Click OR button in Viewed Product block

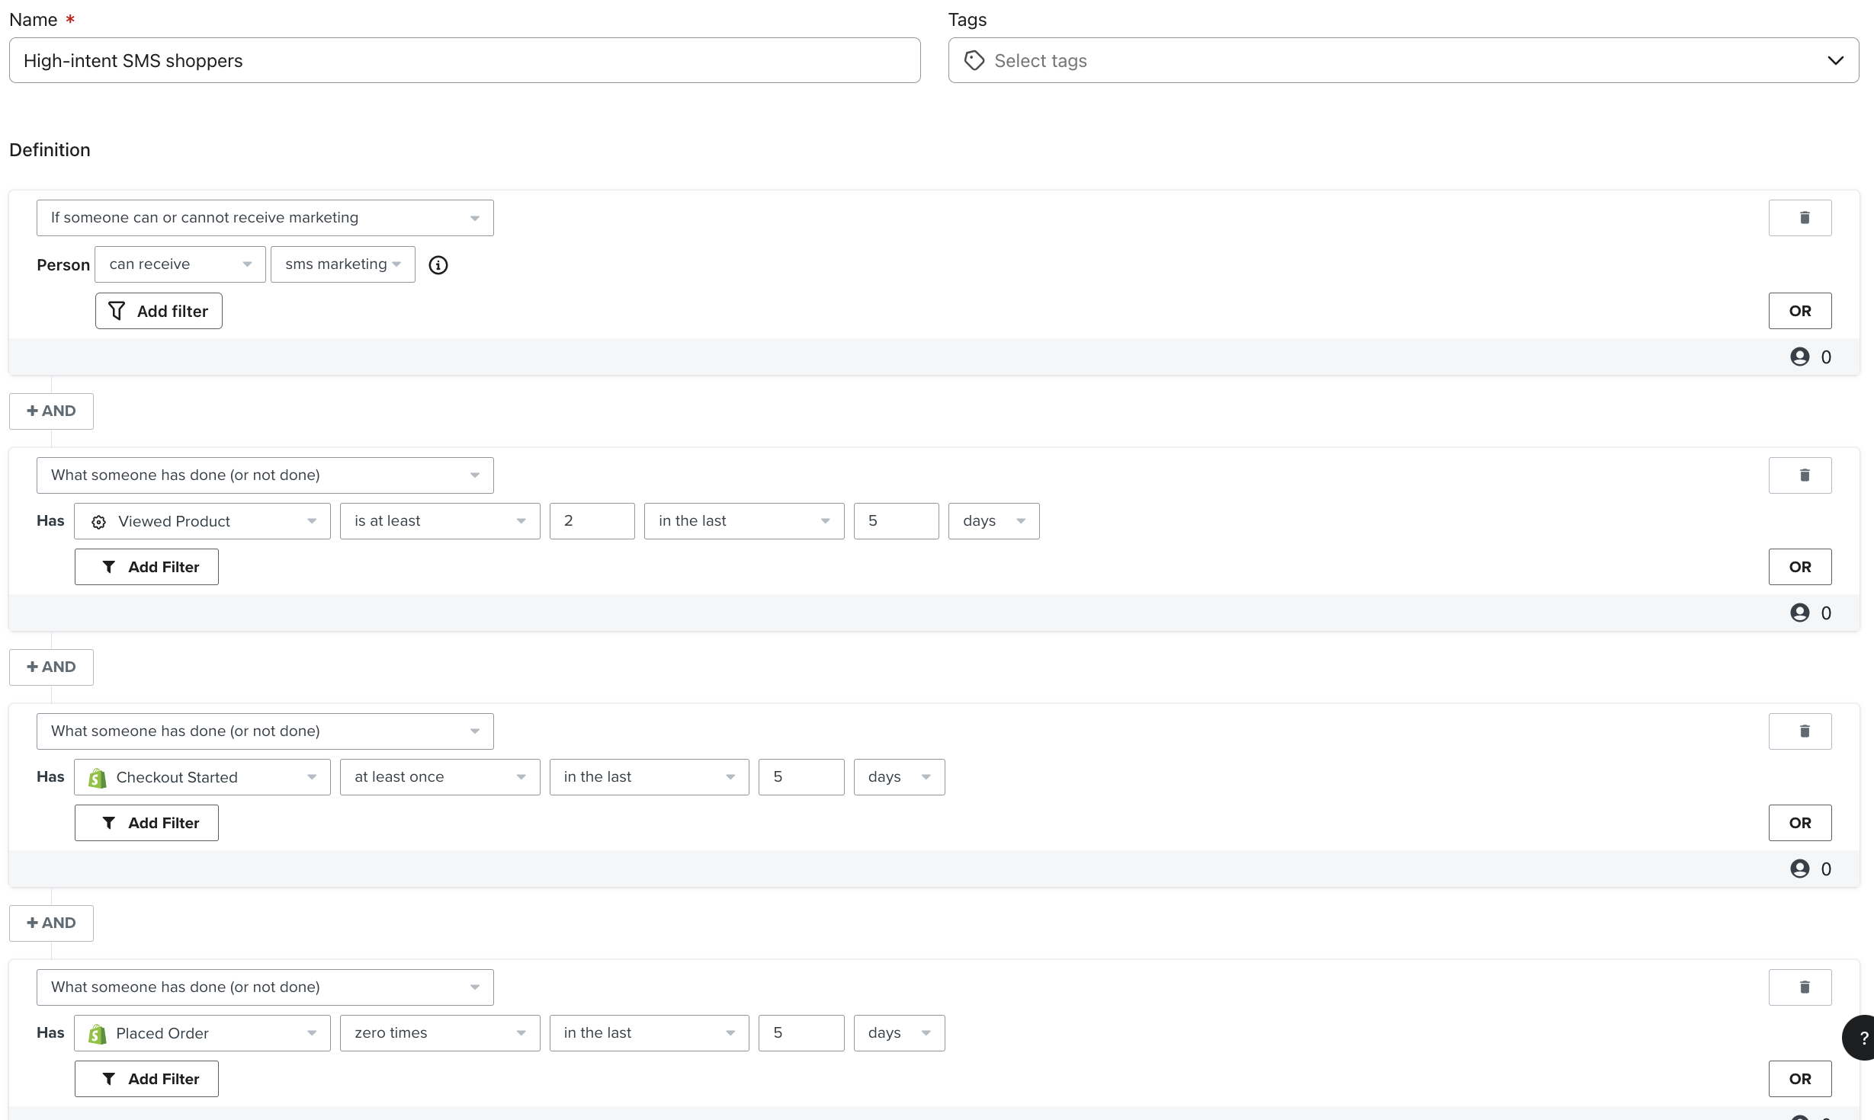tap(1799, 567)
